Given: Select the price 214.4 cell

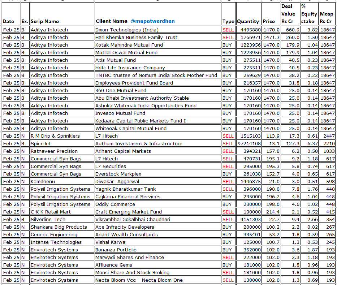Looking at the screenshot, I should pyautogui.click(x=271, y=212).
